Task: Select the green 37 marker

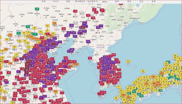Action: [36, 34]
